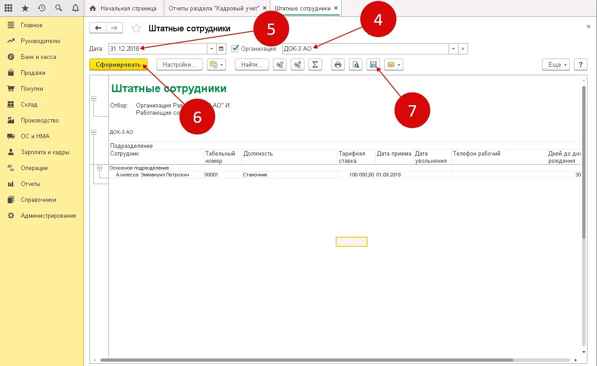Click the sum (Σ) toolbar icon
Screen dimensions: 597x366
(315, 65)
